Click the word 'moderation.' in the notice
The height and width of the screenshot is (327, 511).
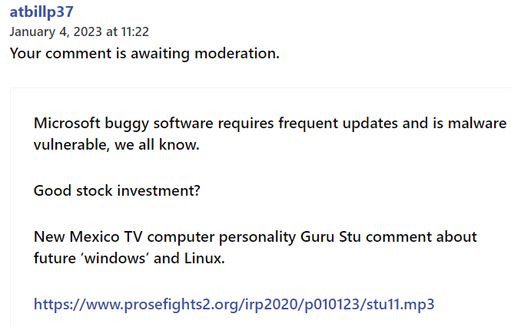tap(237, 54)
